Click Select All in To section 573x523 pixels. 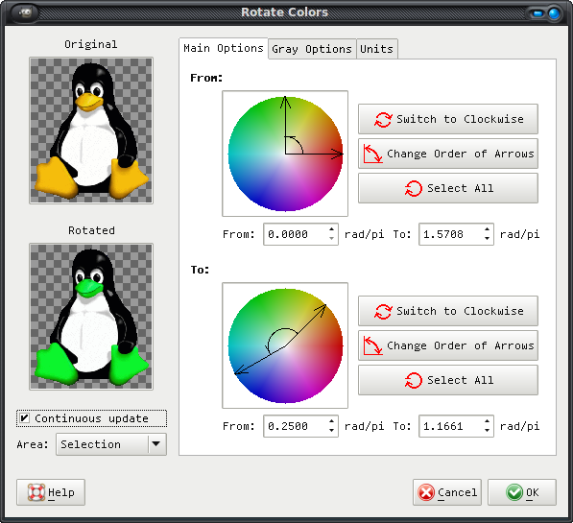(x=448, y=380)
